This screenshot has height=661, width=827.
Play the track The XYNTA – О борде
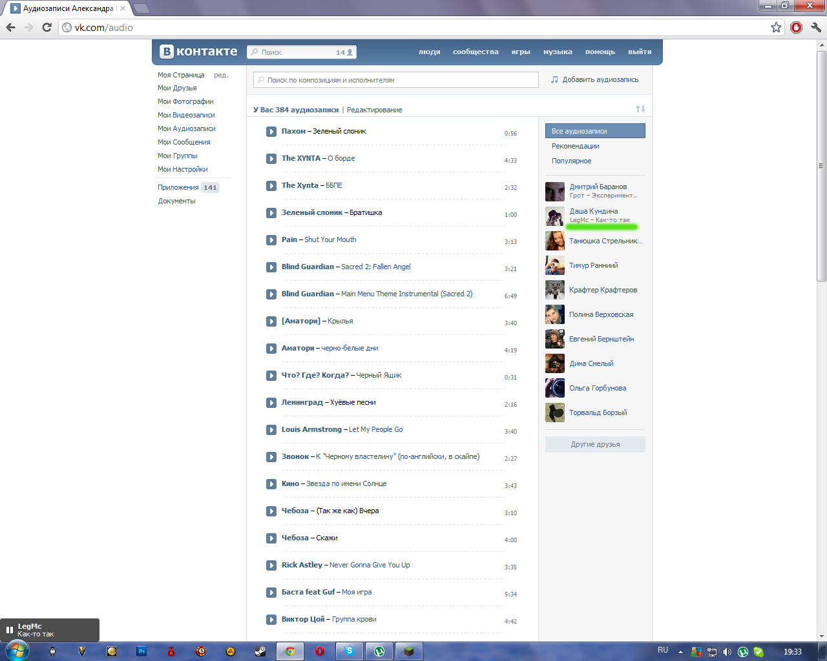271,159
